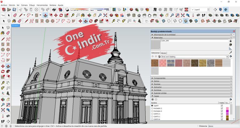Click the Visible column header in Capas

click(x=222, y=103)
